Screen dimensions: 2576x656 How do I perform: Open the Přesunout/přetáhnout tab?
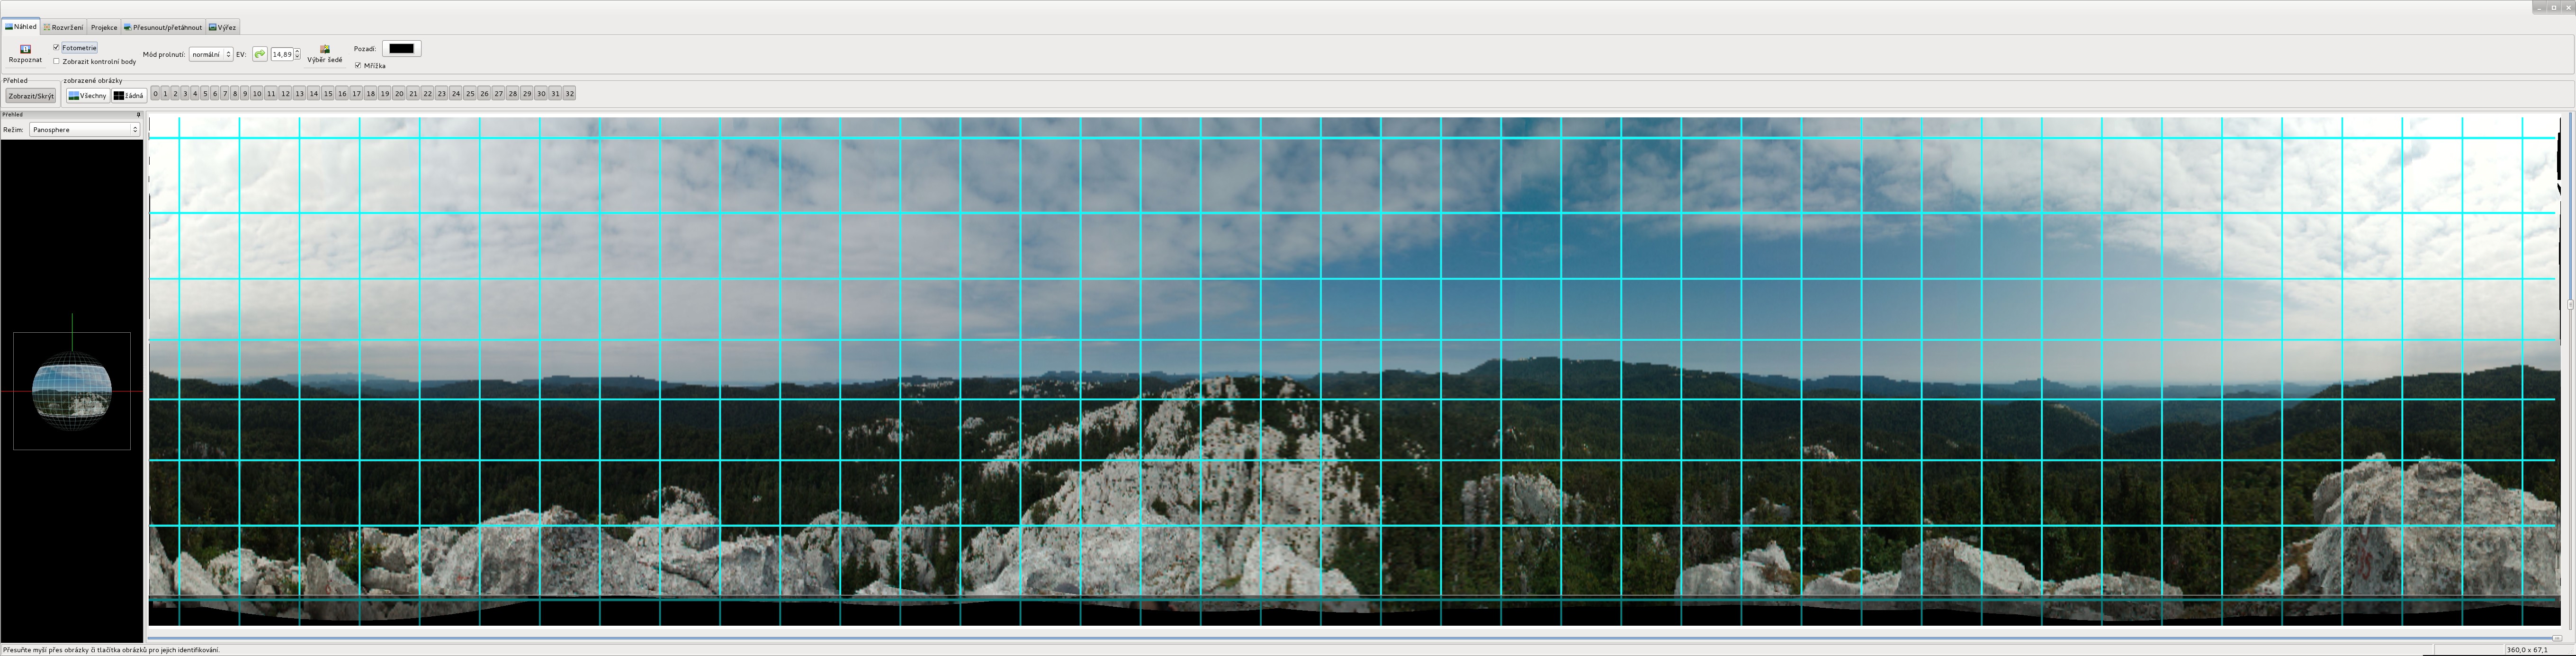coord(163,27)
